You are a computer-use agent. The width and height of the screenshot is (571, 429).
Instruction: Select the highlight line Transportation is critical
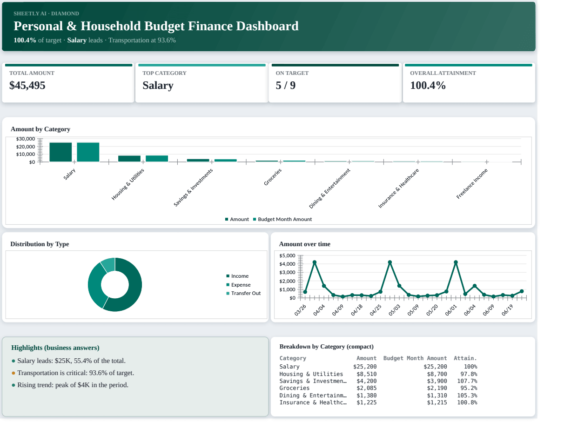[75, 373]
